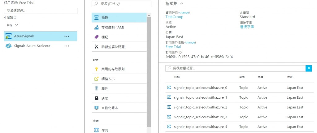Screen dimensions: 317x133
Task: Click the 狀態 column header in topics table
Action: (x=260, y=77)
